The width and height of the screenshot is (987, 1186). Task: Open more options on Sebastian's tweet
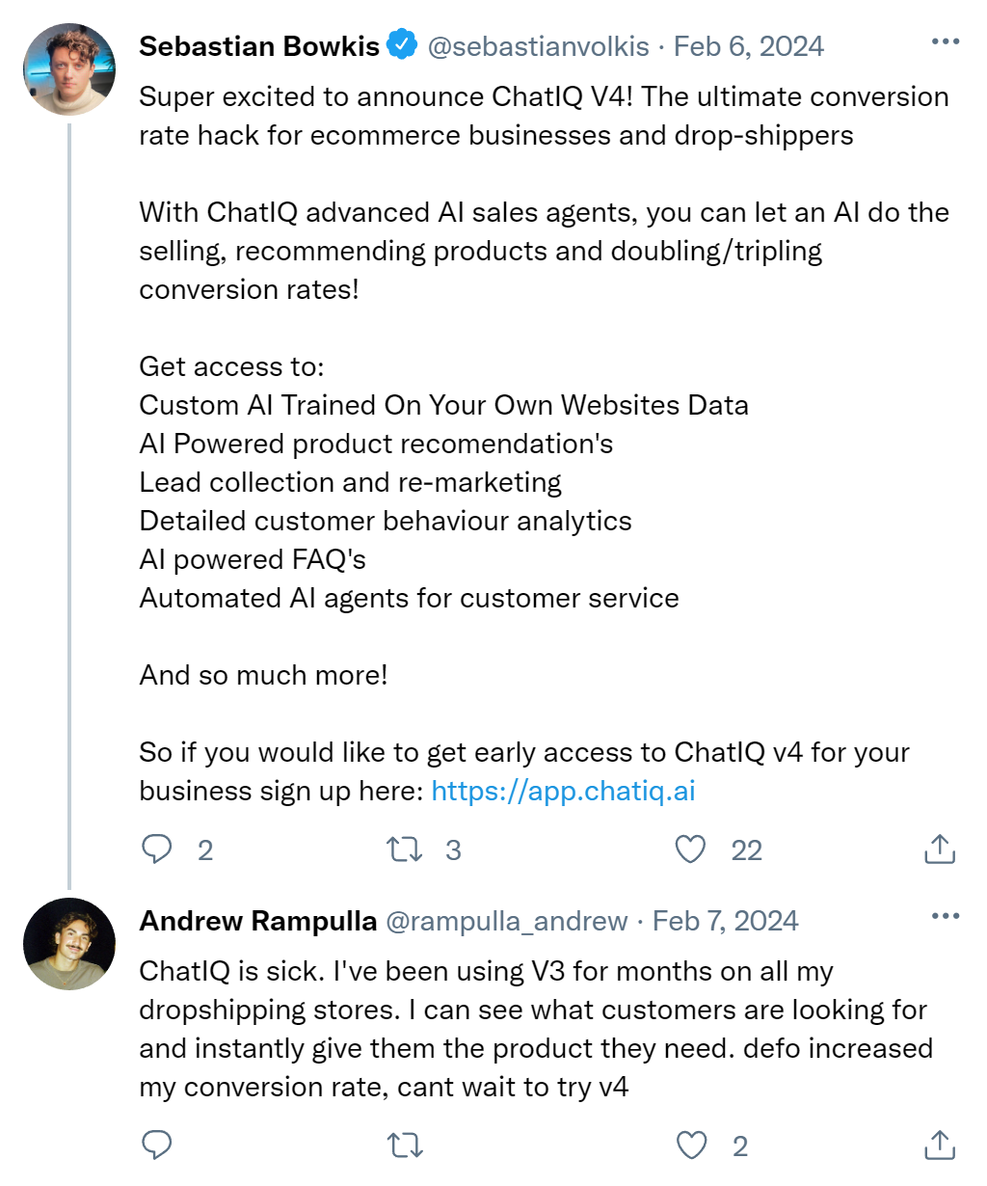pos(945,42)
